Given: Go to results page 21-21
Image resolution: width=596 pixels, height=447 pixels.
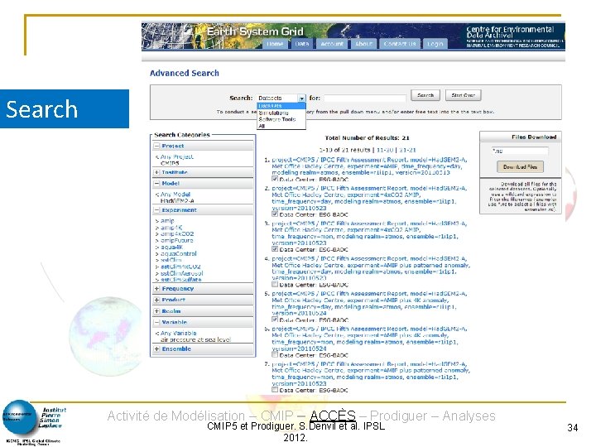Looking at the screenshot, I should [x=407, y=150].
